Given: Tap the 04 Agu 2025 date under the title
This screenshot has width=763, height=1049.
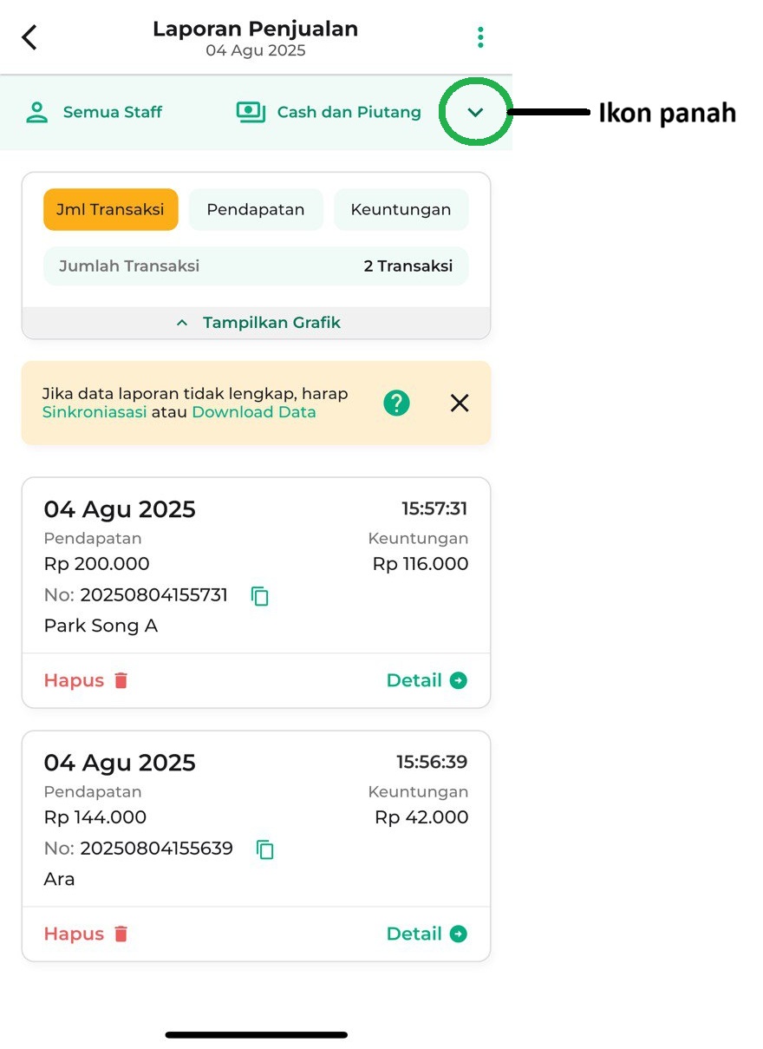Looking at the screenshot, I should [256, 50].
